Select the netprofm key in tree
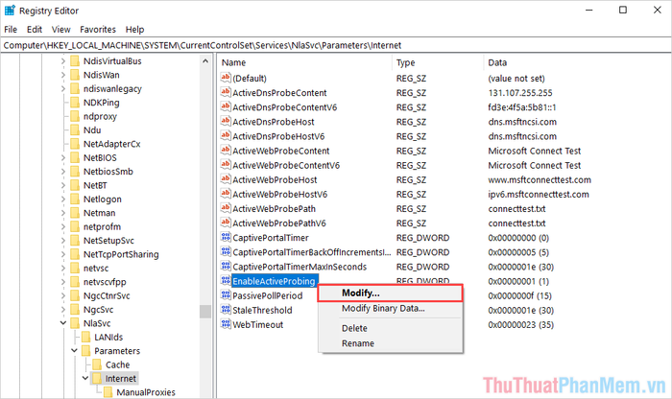Viewport: 672px width, 399px height. coord(102,227)
